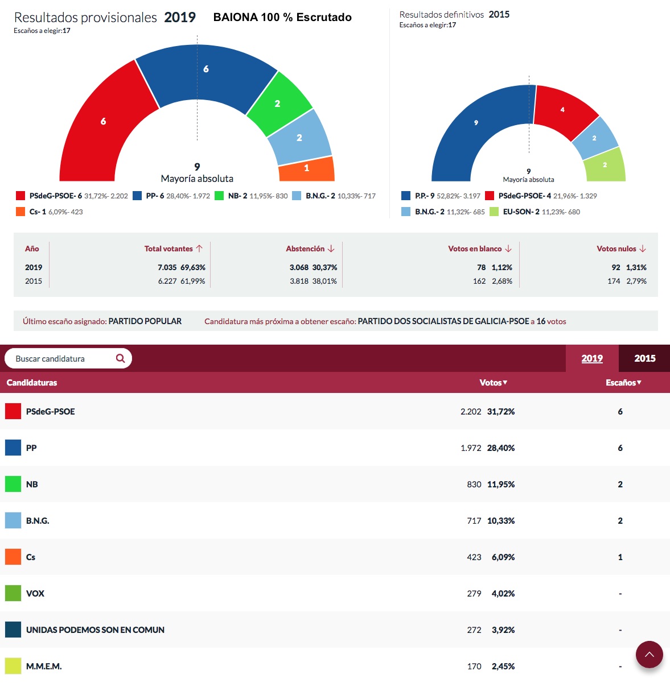670x683 pixels.
Task: Click the Abstención down arrow
Action: click(x=331, y=249)
